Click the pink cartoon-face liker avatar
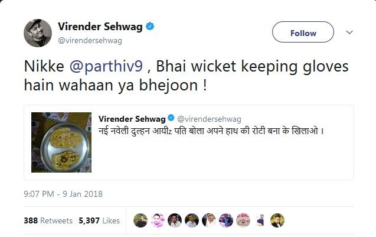The width and height of the screenshot is (376, 237). click(243, 220)
